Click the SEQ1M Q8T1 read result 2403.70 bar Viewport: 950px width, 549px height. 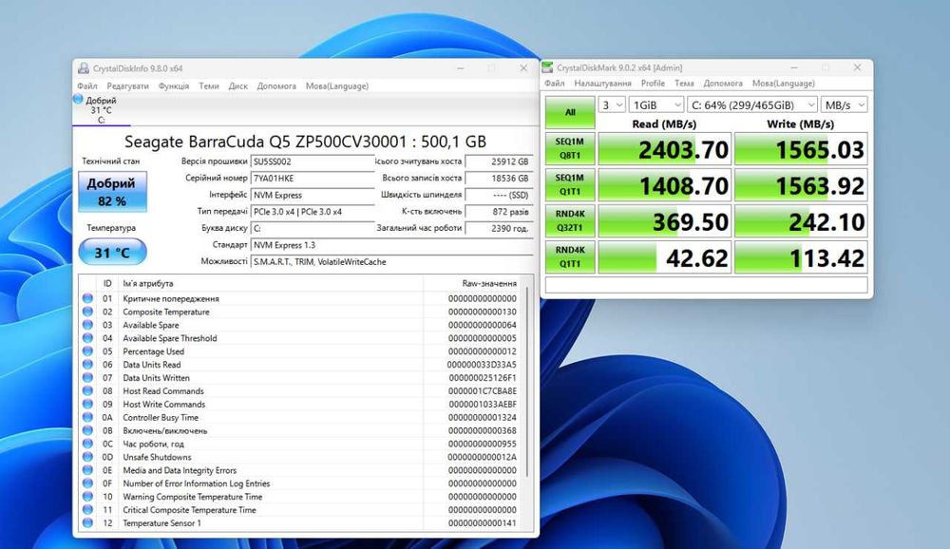tap(665, 149)
